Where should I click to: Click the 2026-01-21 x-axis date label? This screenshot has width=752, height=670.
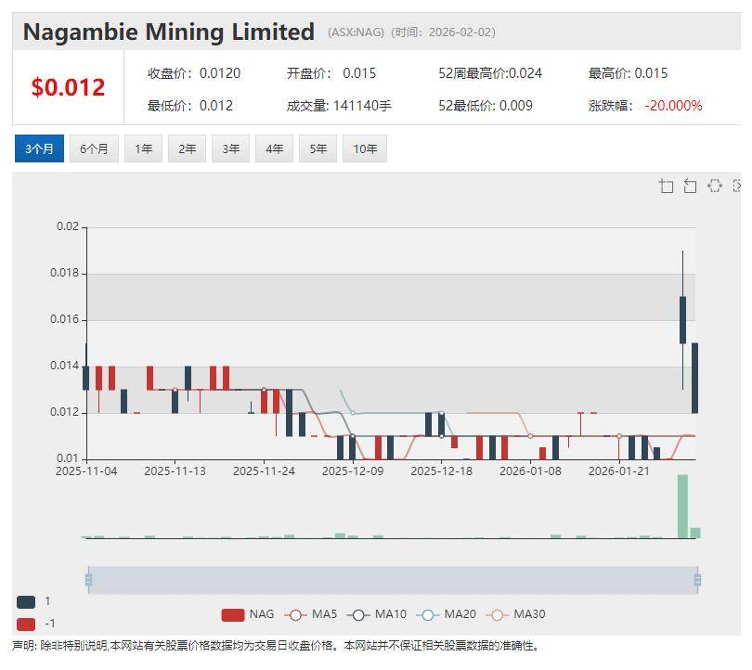coord(619,471)
